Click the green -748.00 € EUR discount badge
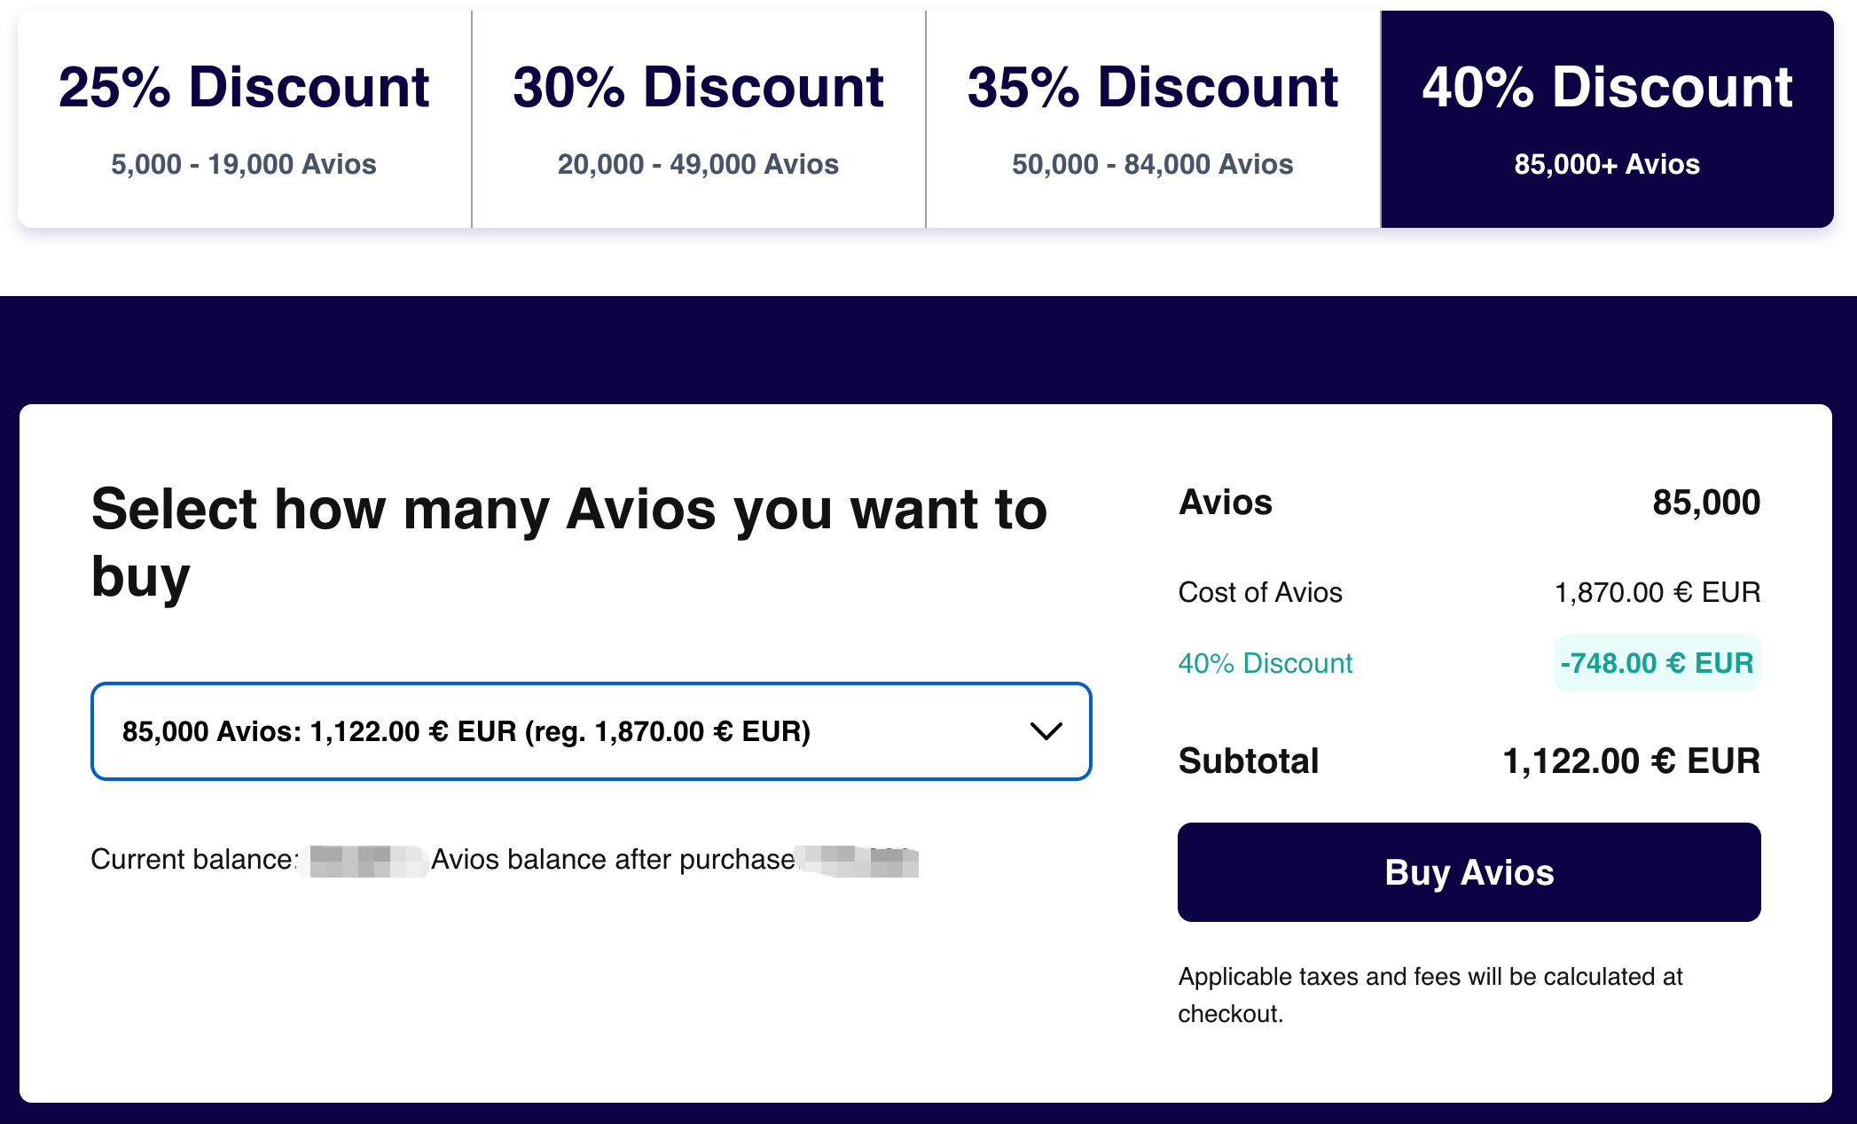This screenshot has height=1124, width=1857. click(1657, 663)
